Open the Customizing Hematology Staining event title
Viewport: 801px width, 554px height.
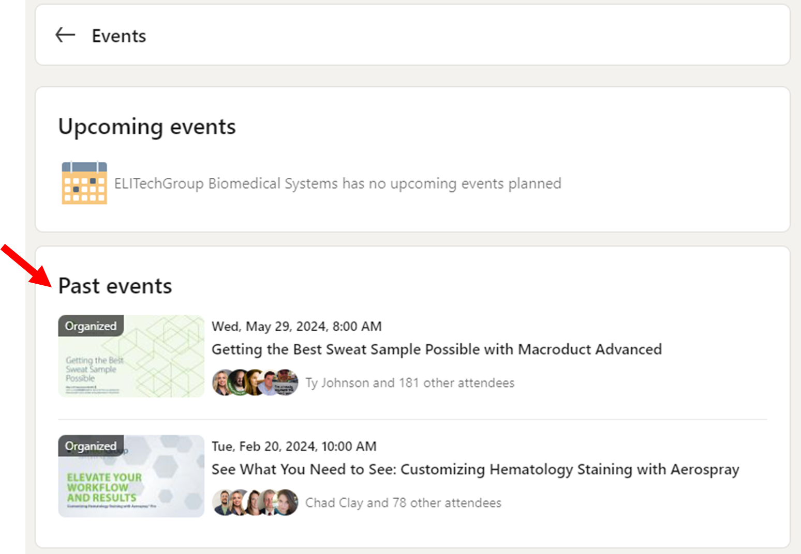coord(475,469)
